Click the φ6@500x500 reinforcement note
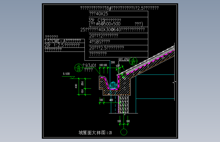 108,24
